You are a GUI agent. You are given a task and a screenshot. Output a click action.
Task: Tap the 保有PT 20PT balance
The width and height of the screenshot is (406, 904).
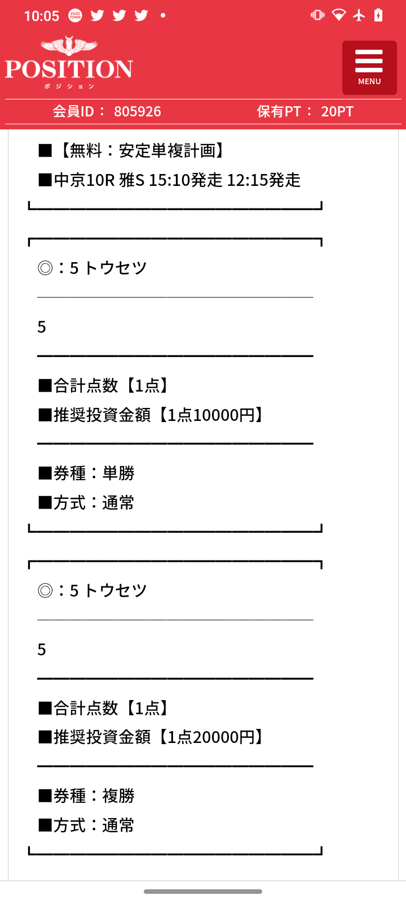click(305, 111)
